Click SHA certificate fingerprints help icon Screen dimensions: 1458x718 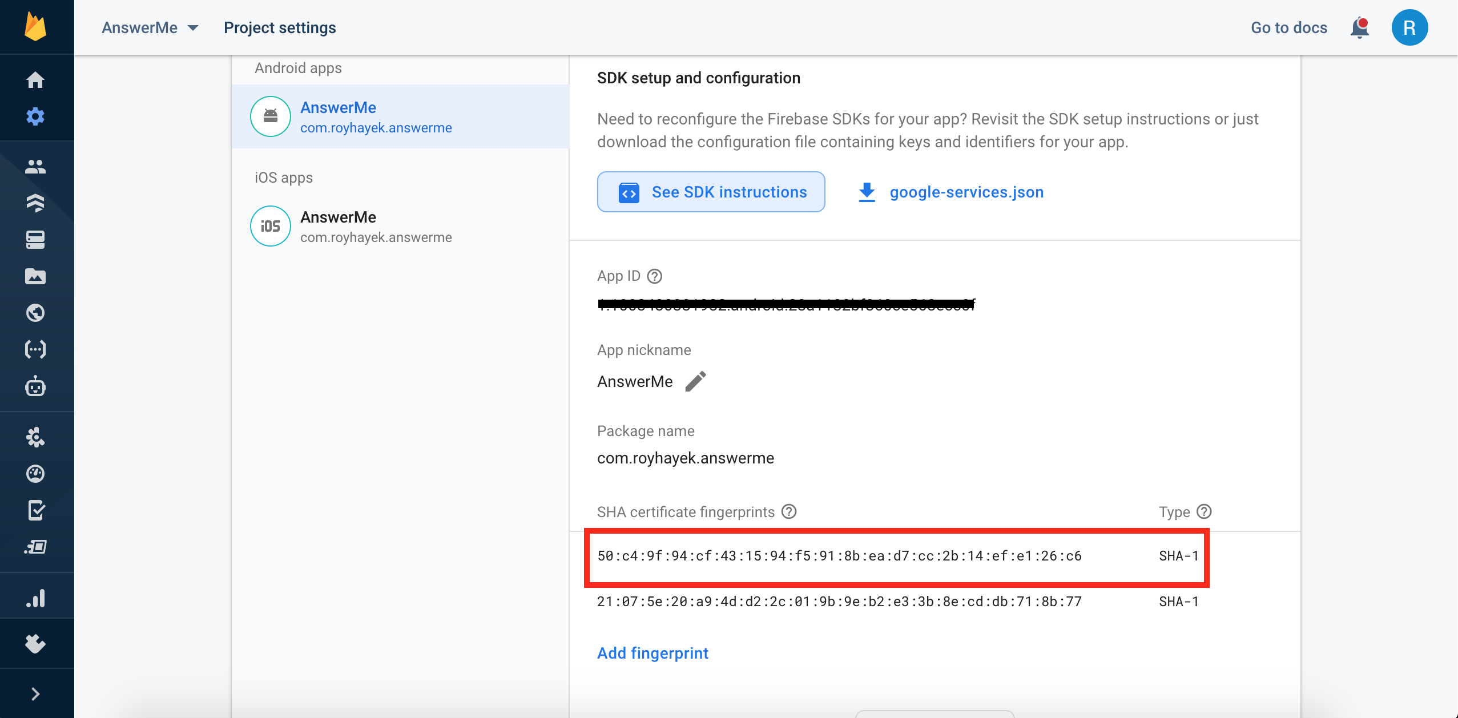tap(789, 511)
